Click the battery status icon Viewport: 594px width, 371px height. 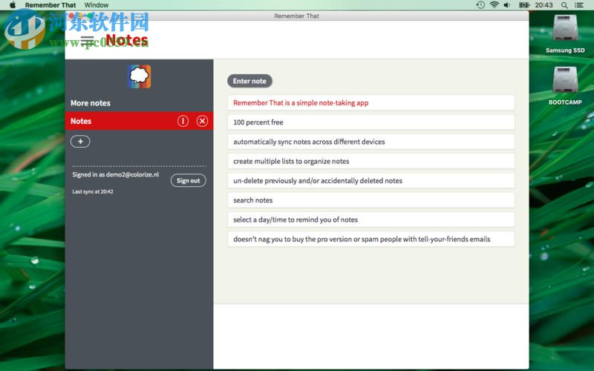click(524, 5)
